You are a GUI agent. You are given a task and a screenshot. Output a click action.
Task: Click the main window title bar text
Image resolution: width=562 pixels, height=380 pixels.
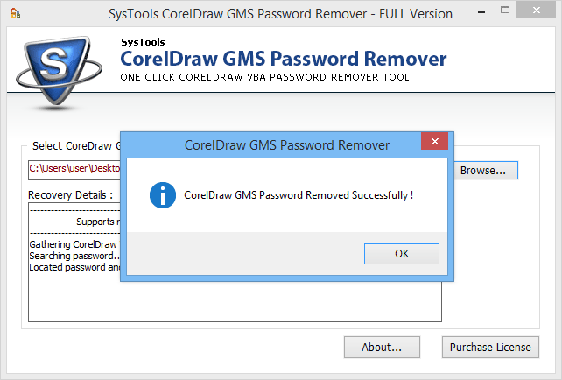(280, 14)
